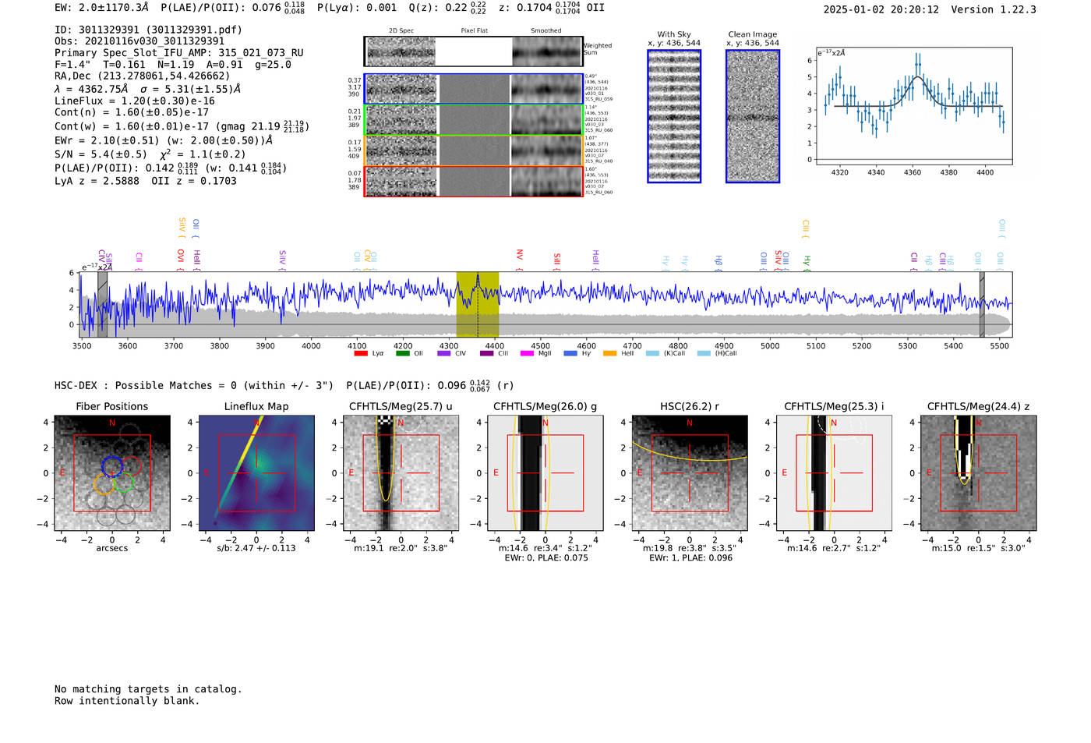Click the green OII legend swatch
Screen dimensions: 1091x743
tap(402, 353)
